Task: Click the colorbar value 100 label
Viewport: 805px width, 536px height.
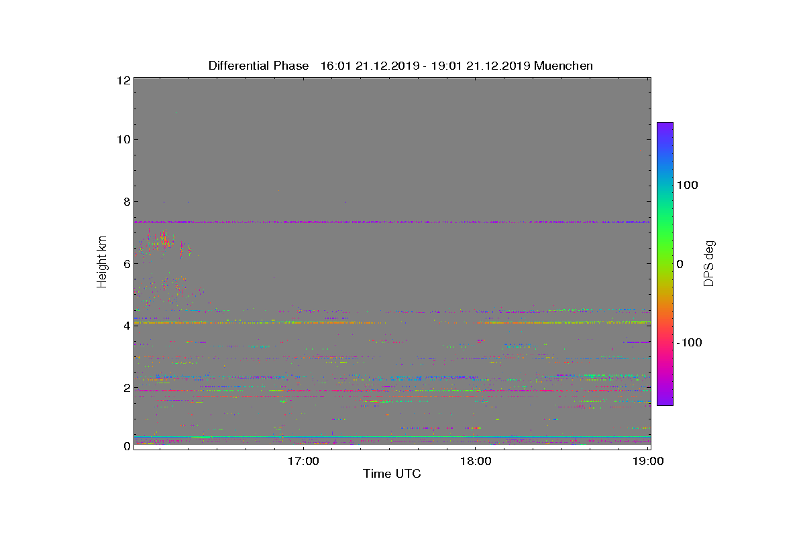Action: click(x=688, y=186)
